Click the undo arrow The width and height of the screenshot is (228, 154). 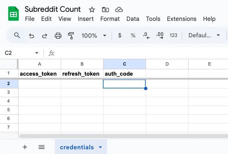click(31, 35)
